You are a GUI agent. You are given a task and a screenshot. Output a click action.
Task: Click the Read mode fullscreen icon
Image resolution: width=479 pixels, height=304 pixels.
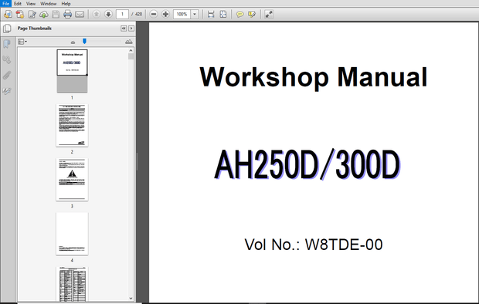click(269, 14)
